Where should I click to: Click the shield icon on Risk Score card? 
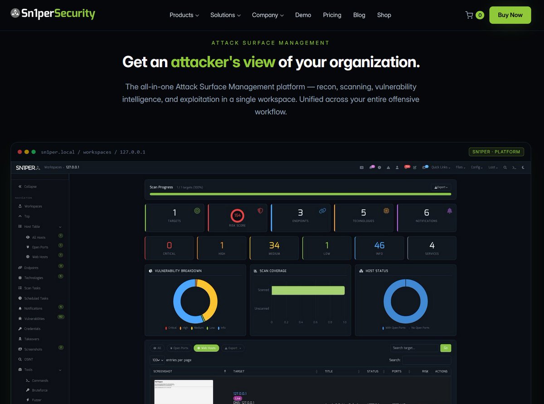tap(260, 211)
